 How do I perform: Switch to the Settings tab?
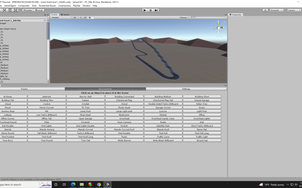click(x=186, y=89)
